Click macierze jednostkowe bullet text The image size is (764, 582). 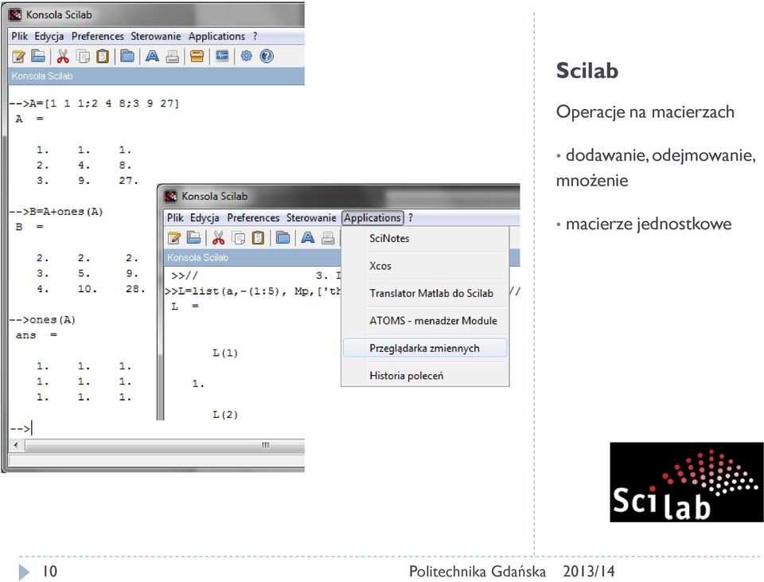(x=649, y=224)
